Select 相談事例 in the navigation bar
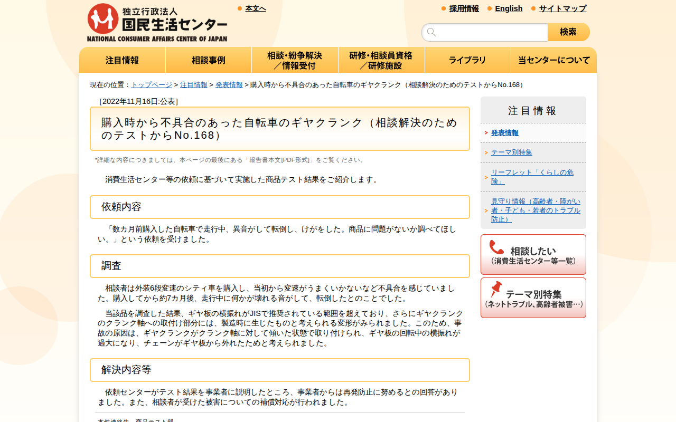Screen dimensions: 676x422 pos(209,60)
